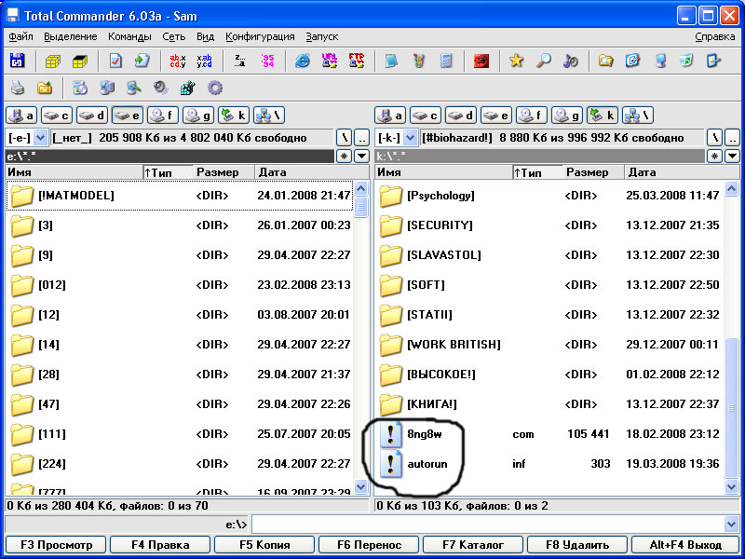Open the FTP connection toolbar icon
Image resolution: width=745 pixels, height=559 pixels.
coord(357,61)
